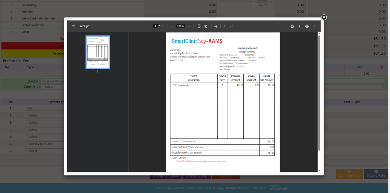Save receipt to Drive icon
Viewport: 390px width, 193px height.
click(x=292, y=26)
